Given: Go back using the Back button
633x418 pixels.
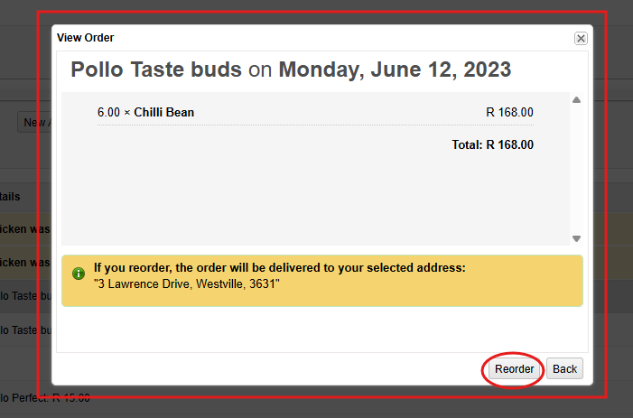Looking at the screenshot, I should [x=564, y=369].
